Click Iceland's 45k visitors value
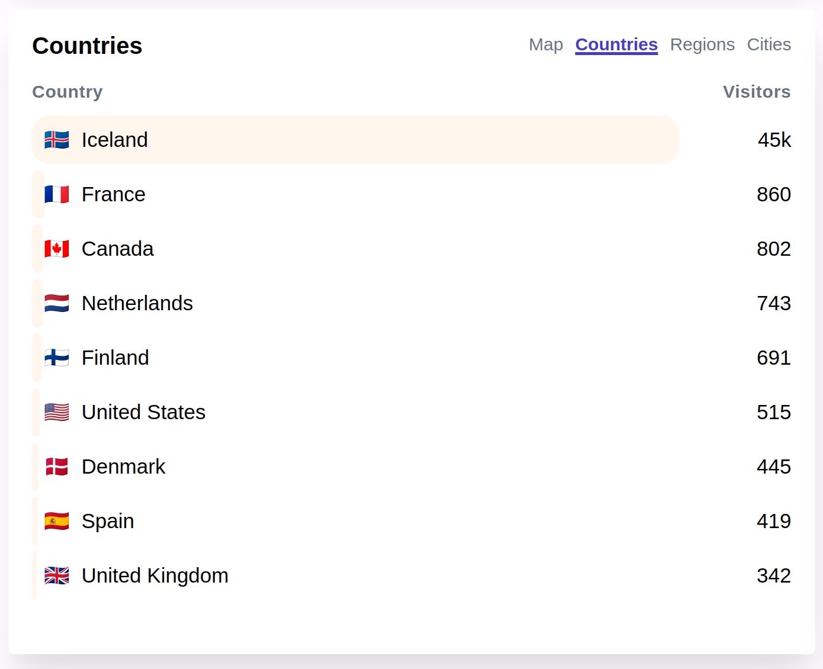The width and height of the screenshot is (823, 669). coord(774,140)
